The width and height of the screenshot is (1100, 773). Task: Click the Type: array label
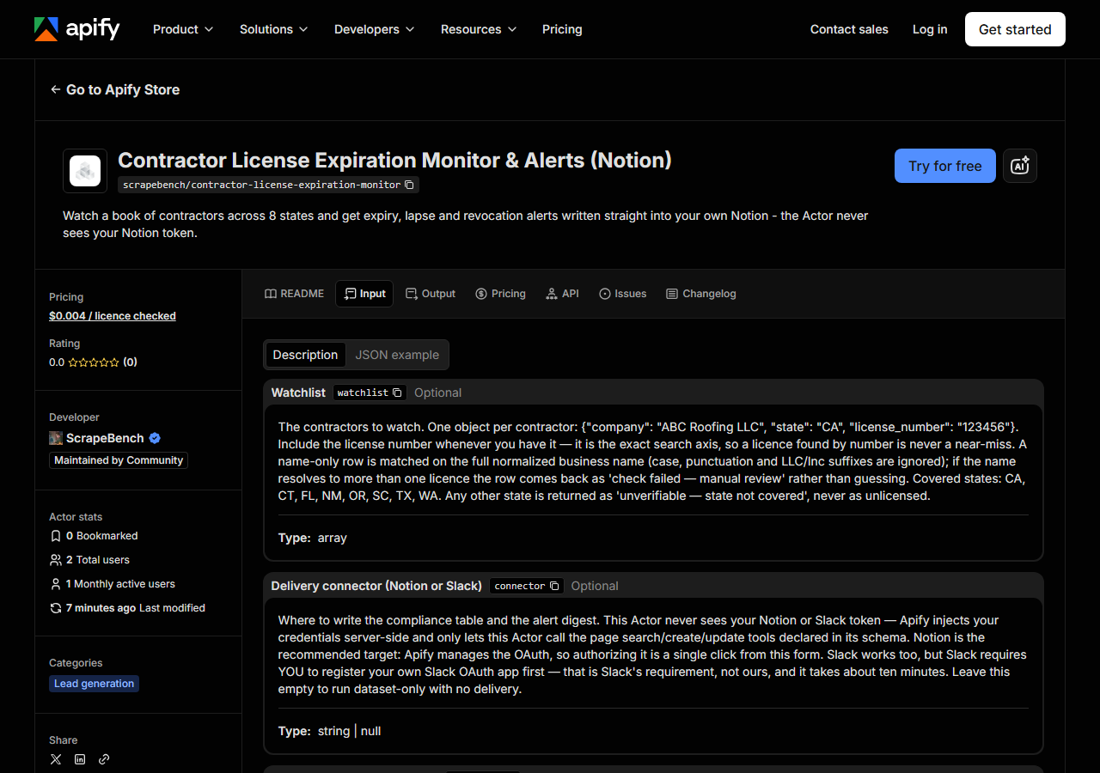[313, 538]
